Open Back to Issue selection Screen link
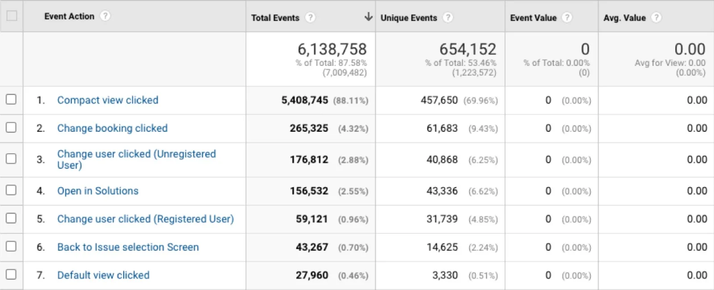 [128, 247]
